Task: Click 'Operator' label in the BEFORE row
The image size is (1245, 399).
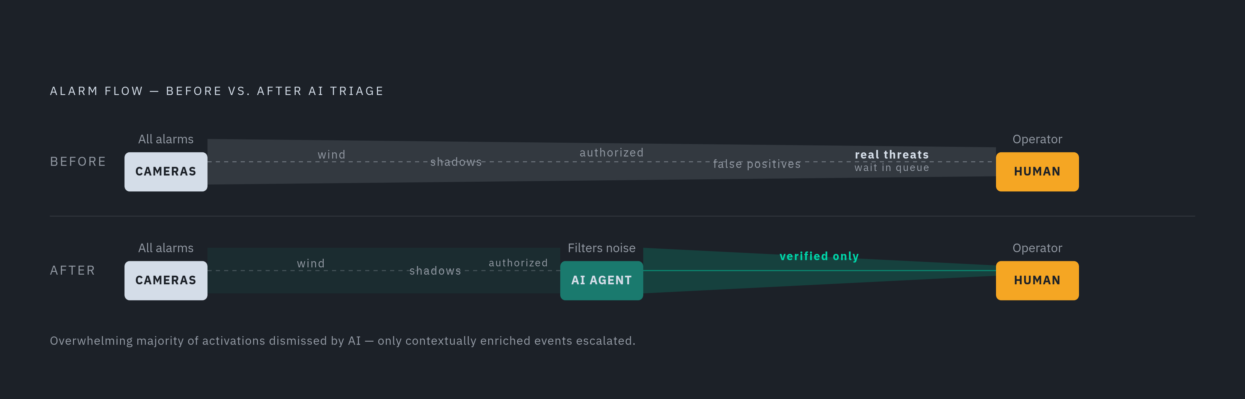Action: tap(1037, 140)
